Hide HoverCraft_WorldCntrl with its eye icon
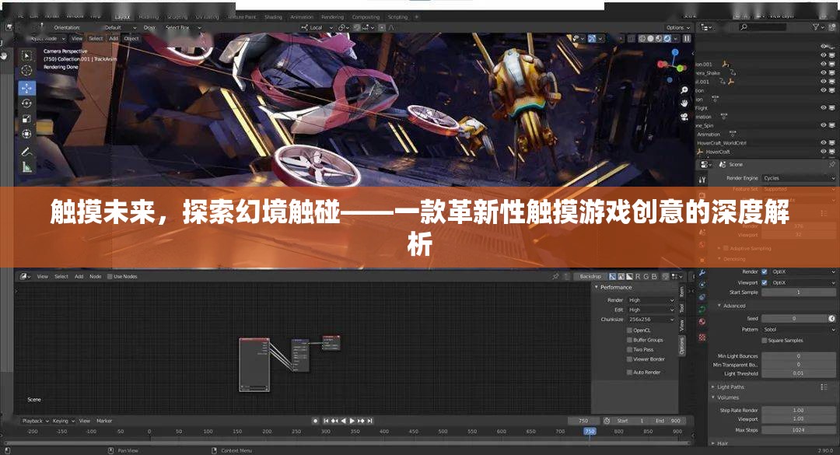 click(824, 143)
